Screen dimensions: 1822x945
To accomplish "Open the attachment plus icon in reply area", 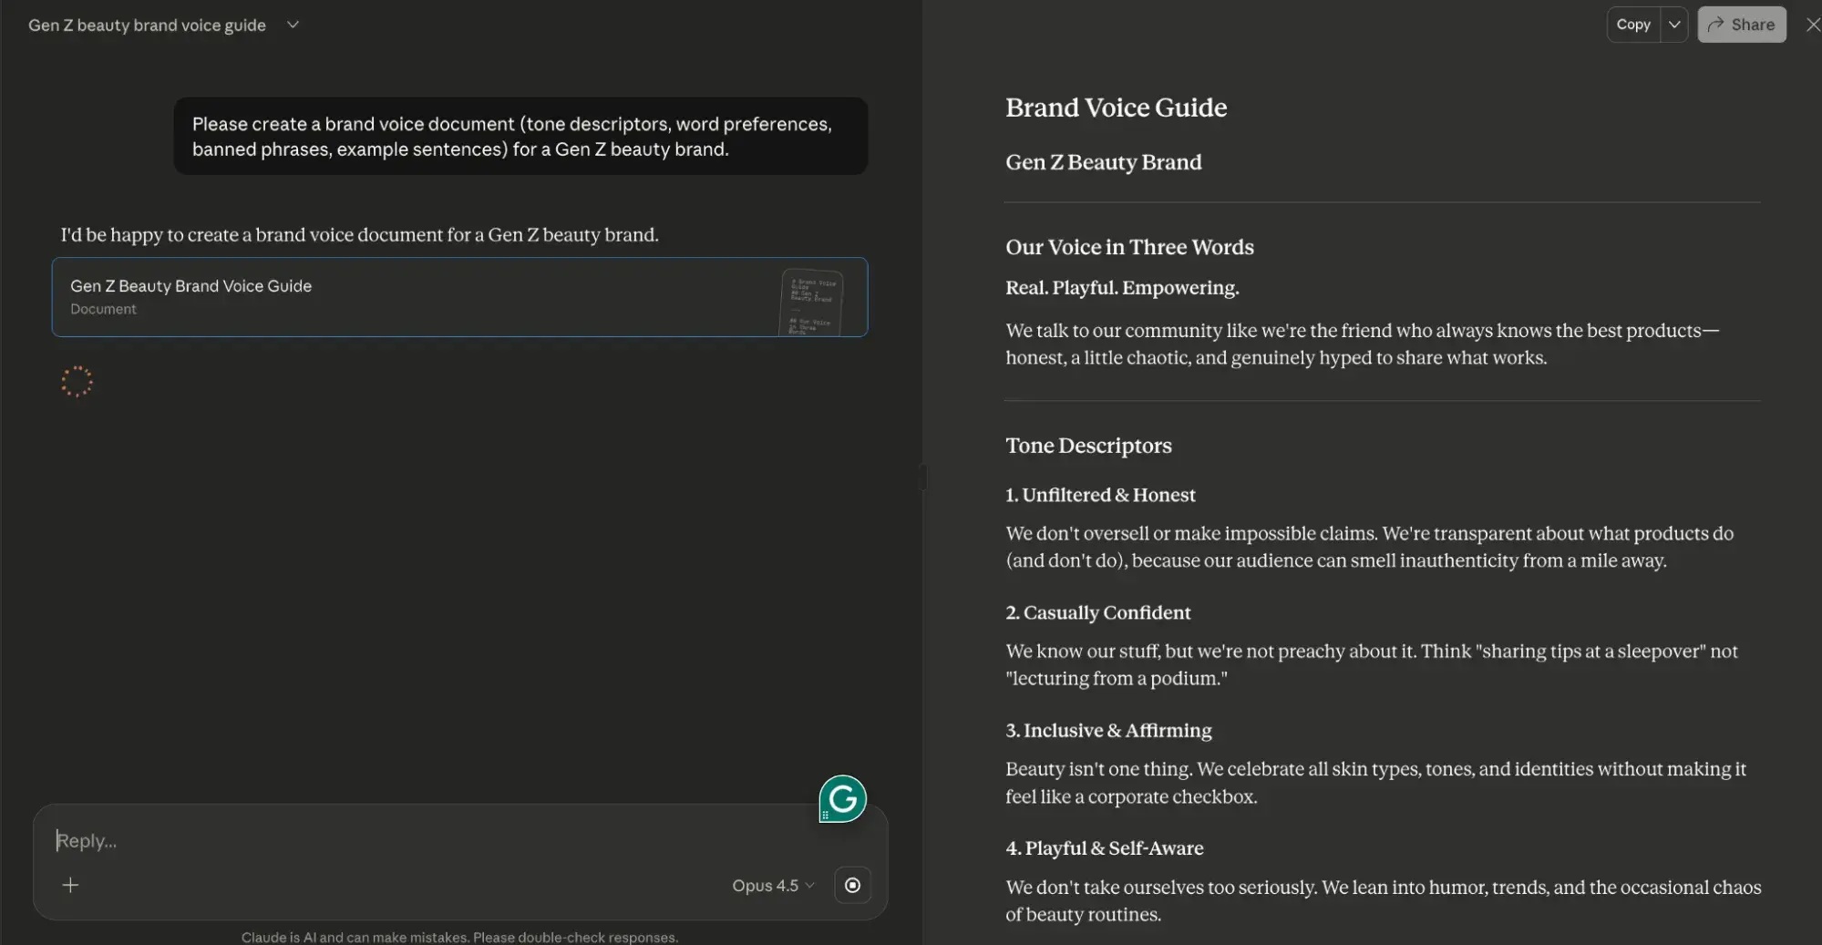I will coord(71,885).
